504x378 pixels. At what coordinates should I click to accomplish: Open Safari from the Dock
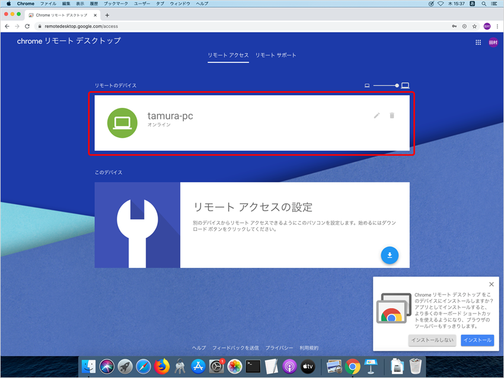143,366
